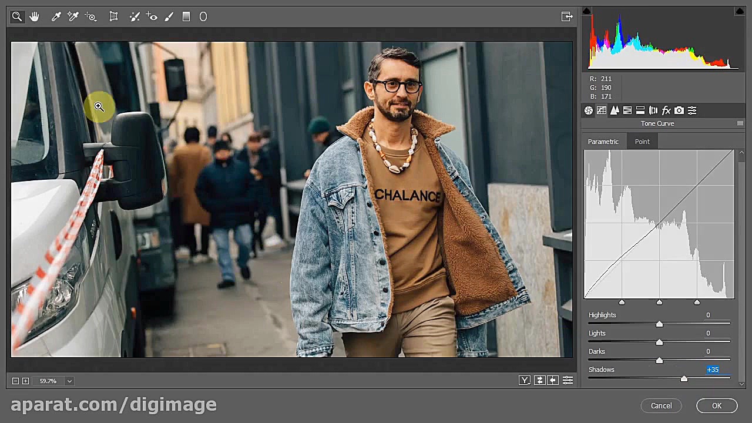752x423 pixels.
Task: Click the Highlights slider handle
Action: [x=659, y=324]
